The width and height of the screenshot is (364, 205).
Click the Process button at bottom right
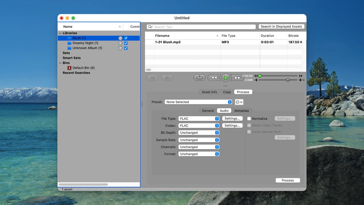pos(288,180)
